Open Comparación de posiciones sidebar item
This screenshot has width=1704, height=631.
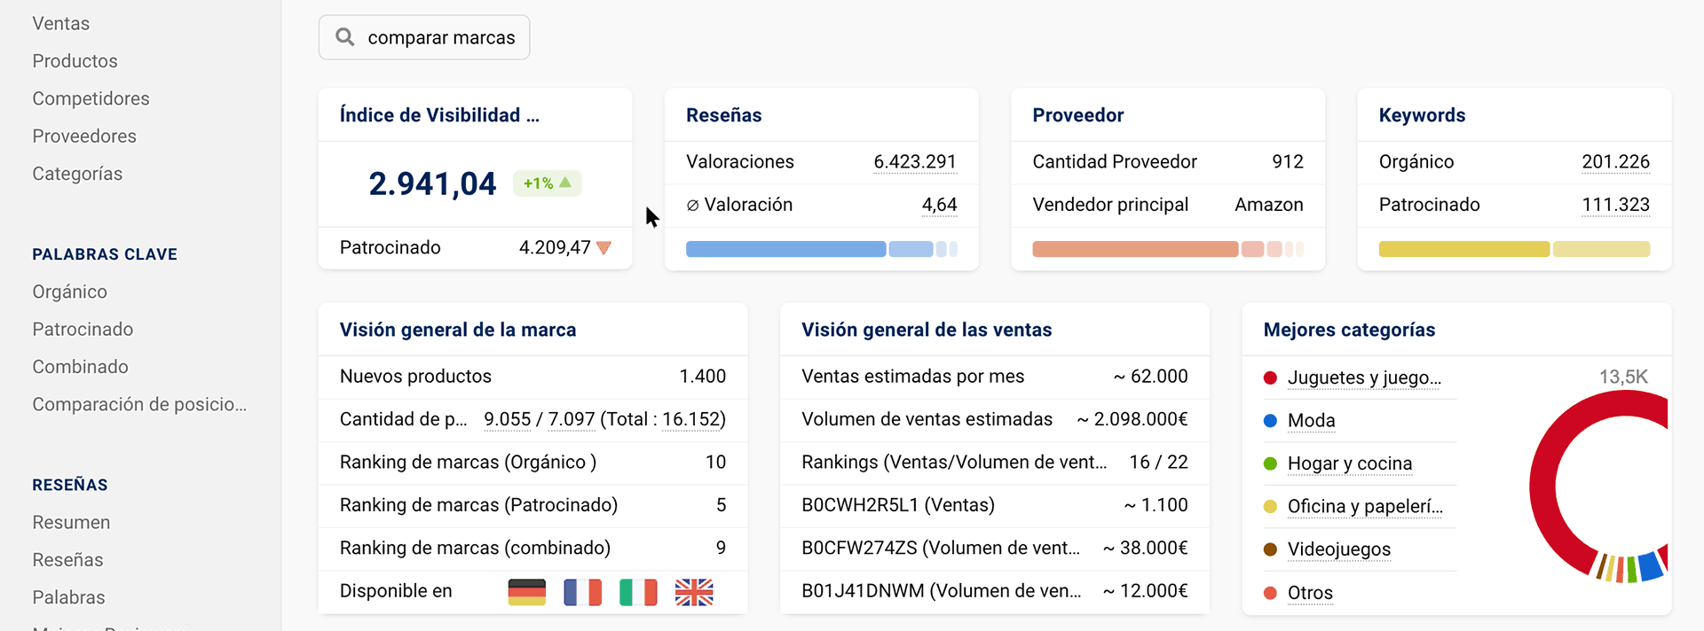tap(139, 404)
